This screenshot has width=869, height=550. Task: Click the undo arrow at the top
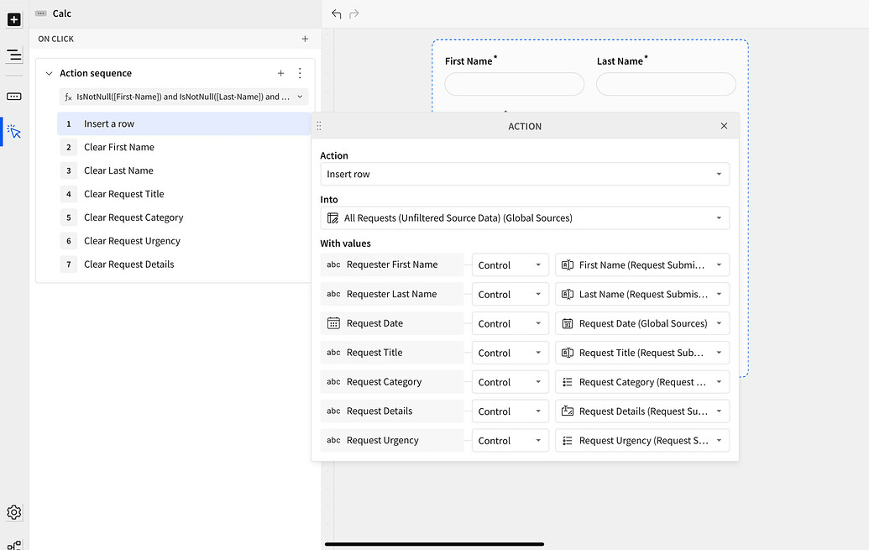[x=336, y=13]
